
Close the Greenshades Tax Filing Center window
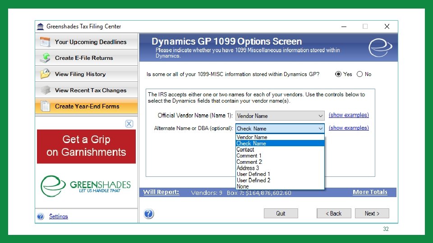(x=387, y=27)
